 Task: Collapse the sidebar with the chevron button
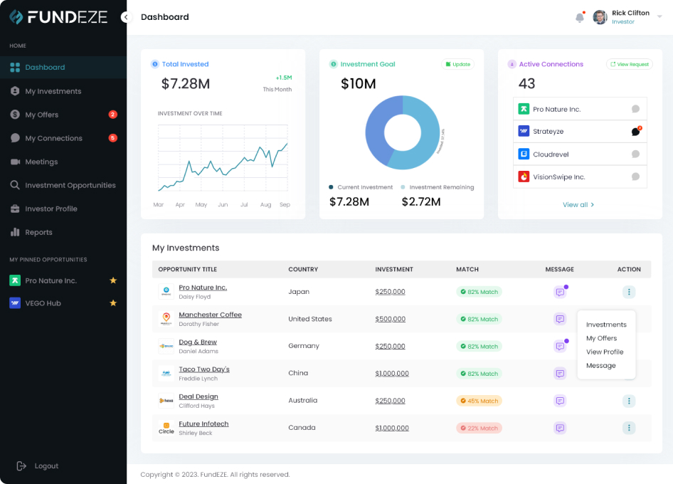[126, 16]
